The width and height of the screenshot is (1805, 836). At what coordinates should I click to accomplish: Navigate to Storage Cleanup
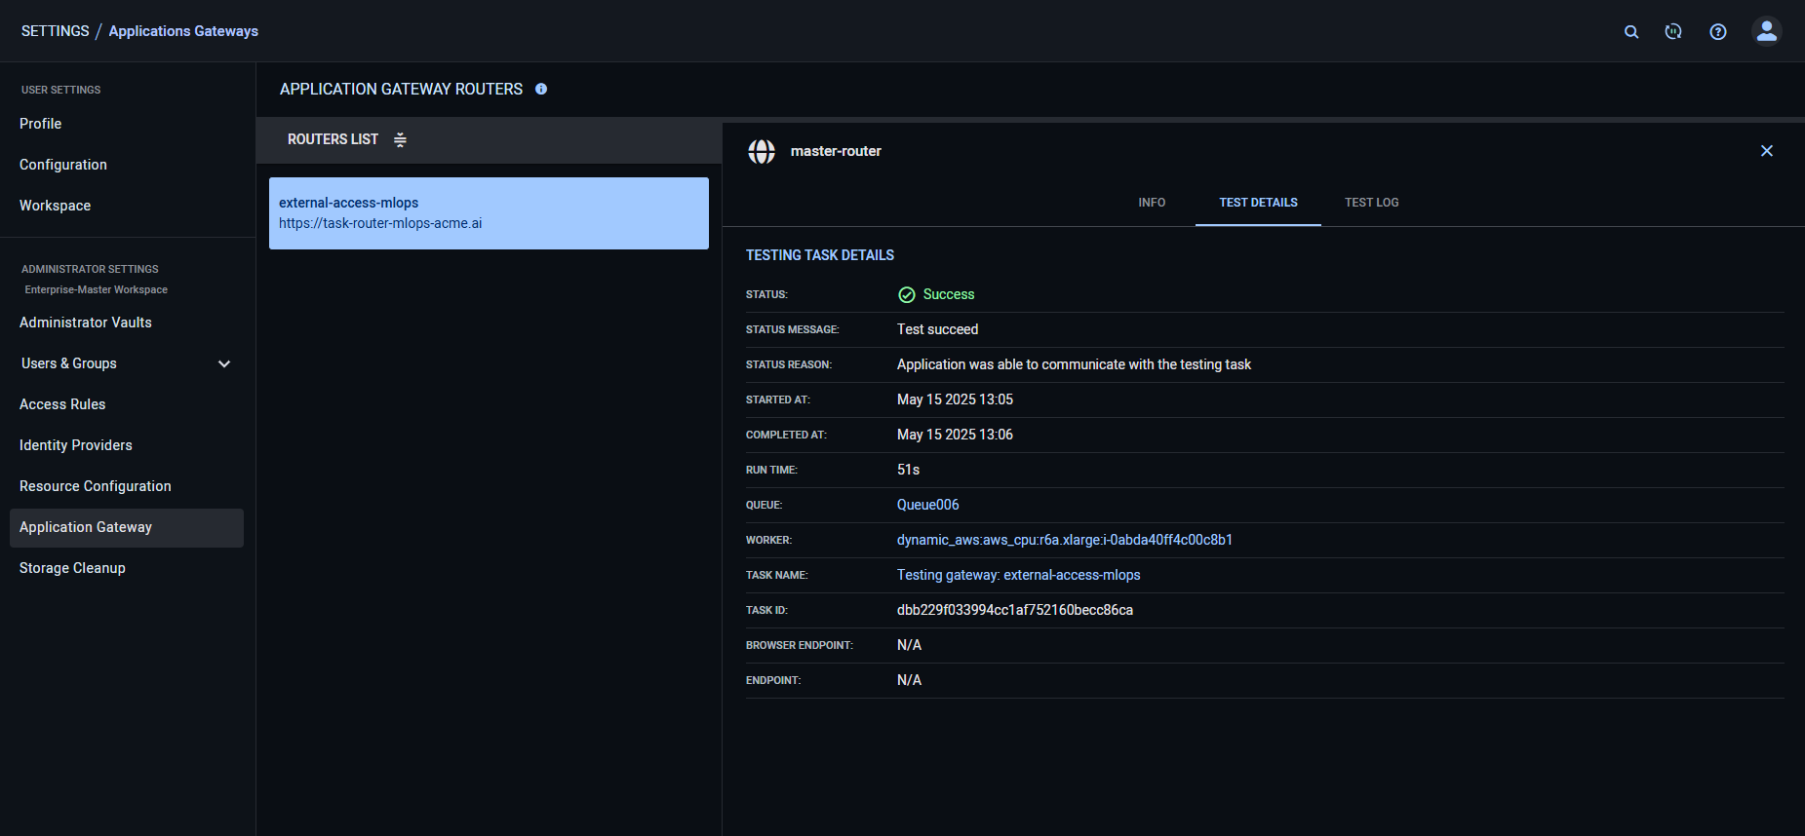pyautogui.click(x=72, y=568)
